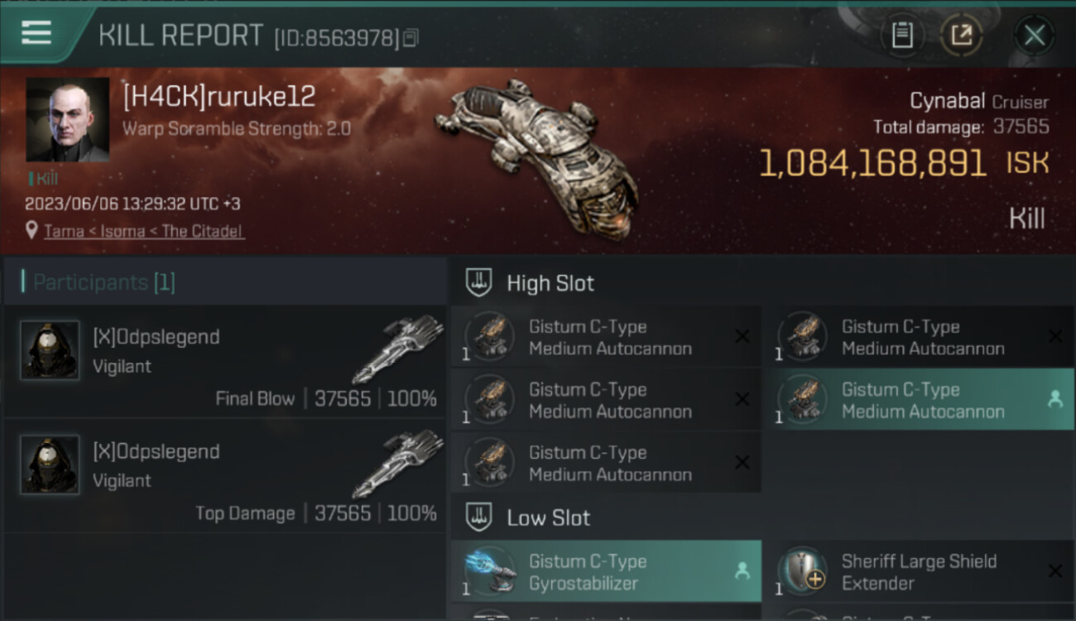The image size is (1076, 621).
Task: Click the share/export icon in the top bar
Action: click(x=962, y=35)
